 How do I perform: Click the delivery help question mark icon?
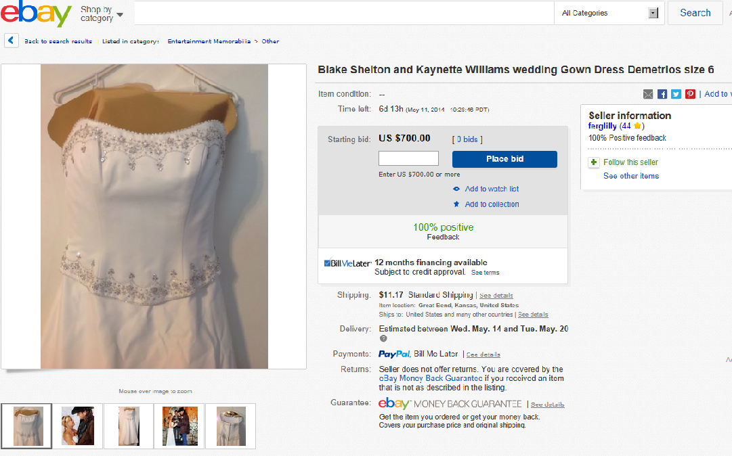383,338
